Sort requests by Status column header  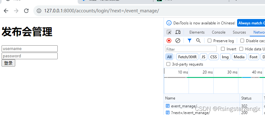click(x=251, y=98)
